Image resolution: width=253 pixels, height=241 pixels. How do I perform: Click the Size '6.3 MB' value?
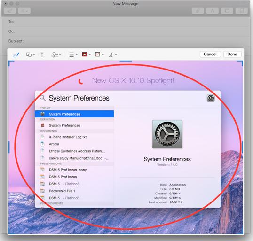pos(174,189)
